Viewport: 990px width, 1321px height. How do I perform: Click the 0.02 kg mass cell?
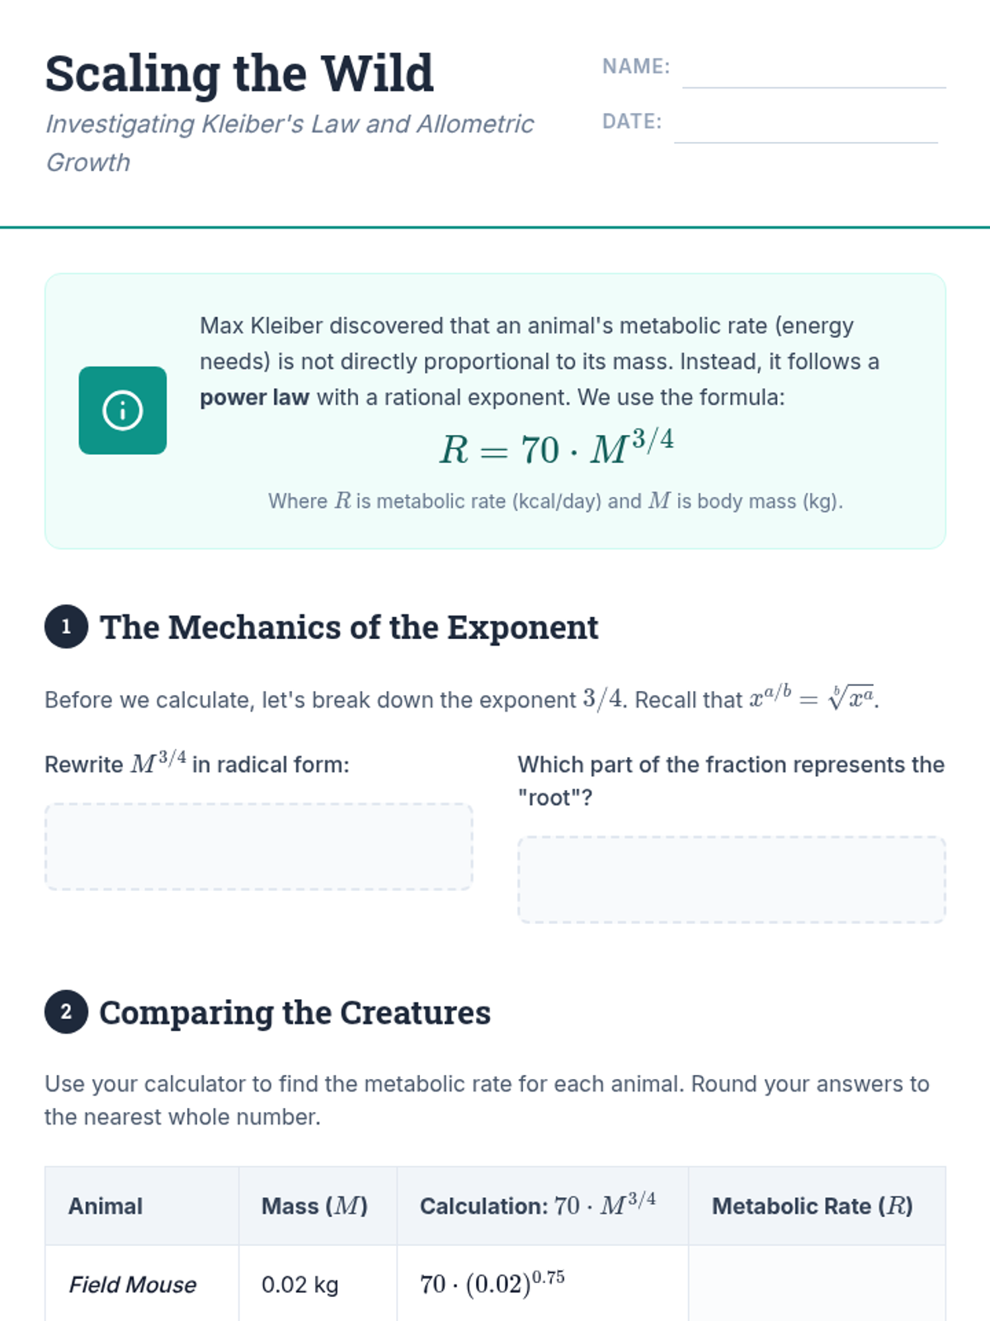point(299,1285)
